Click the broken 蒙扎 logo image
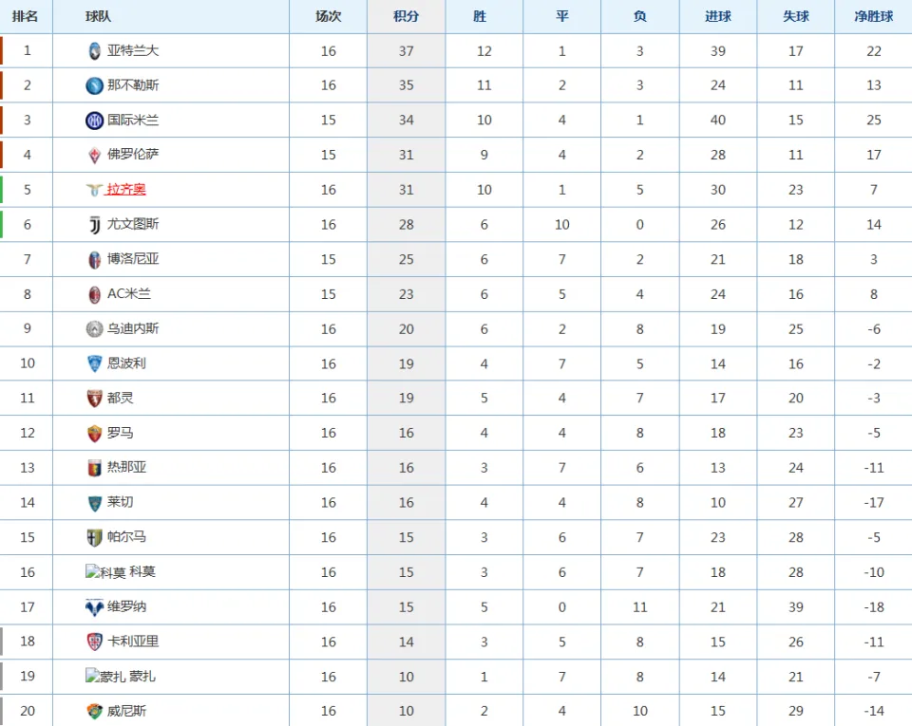 coord(105,677)
